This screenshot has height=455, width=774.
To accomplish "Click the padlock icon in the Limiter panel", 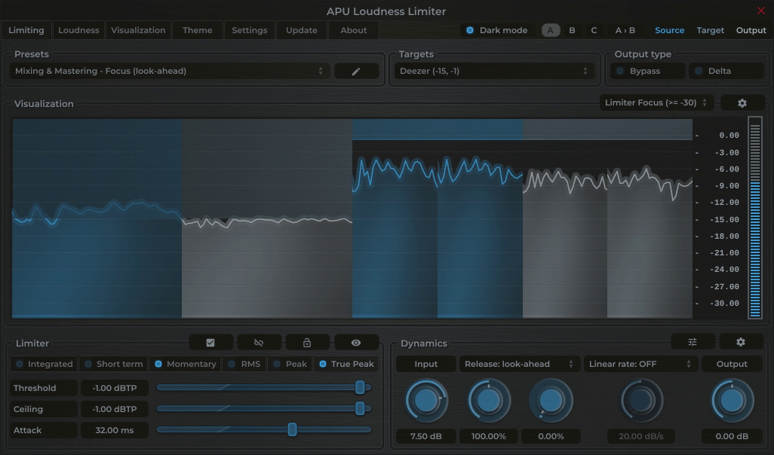I will (x=307, y=342).
